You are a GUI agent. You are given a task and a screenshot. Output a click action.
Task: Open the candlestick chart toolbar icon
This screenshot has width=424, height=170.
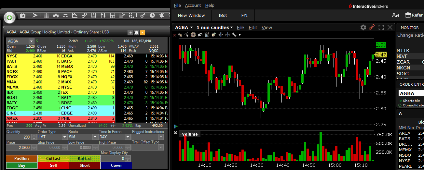(56, 15)
